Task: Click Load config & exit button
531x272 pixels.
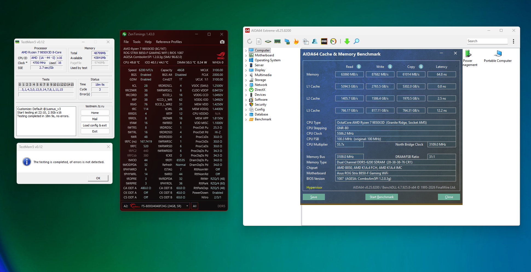Action: click(95, 125)
